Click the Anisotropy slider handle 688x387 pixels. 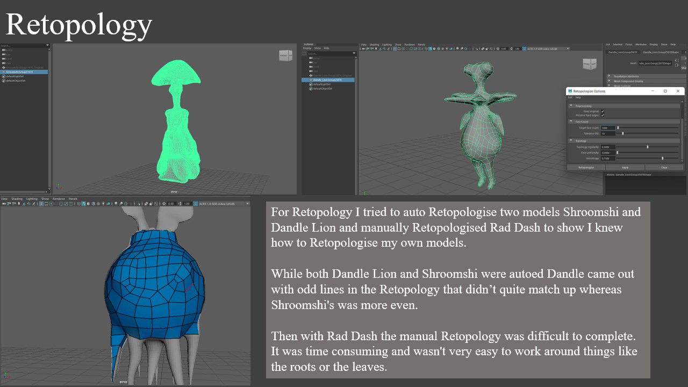pos(662,159)
